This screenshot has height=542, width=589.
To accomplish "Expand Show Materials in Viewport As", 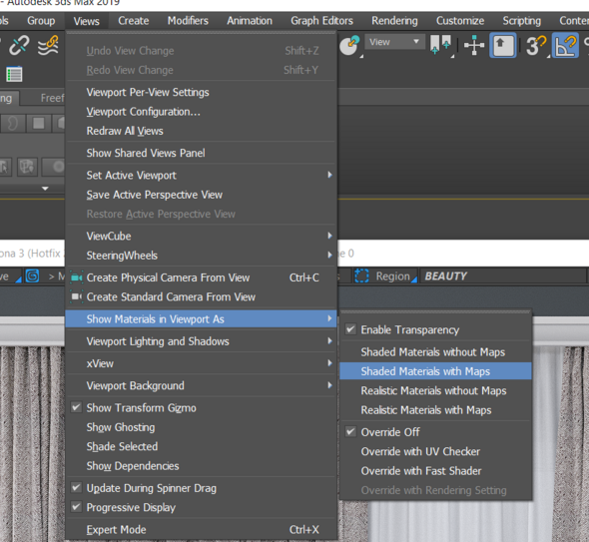I will point(201,318).
